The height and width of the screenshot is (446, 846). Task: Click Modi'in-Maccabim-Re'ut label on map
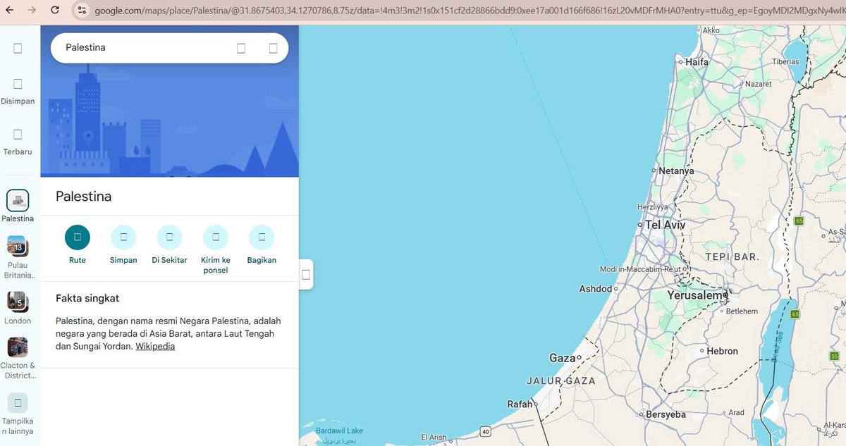click(640, 269)
